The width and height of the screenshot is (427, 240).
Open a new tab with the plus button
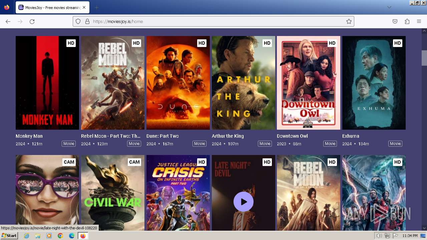(96, 7)
